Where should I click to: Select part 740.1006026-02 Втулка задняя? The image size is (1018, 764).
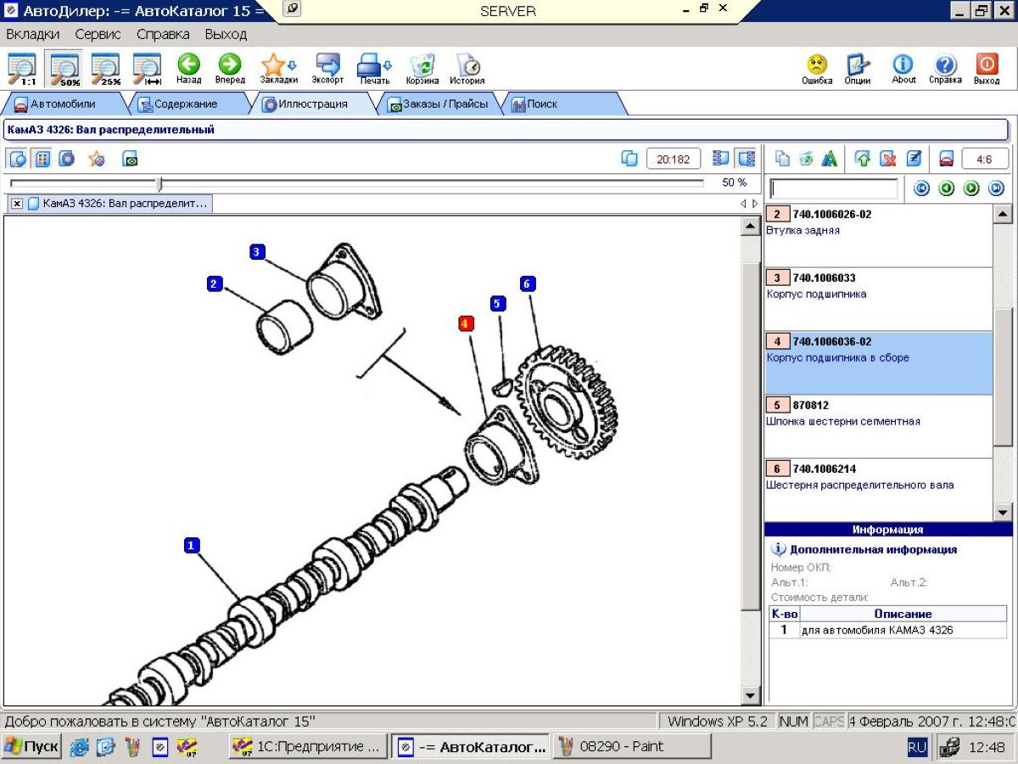878,236
